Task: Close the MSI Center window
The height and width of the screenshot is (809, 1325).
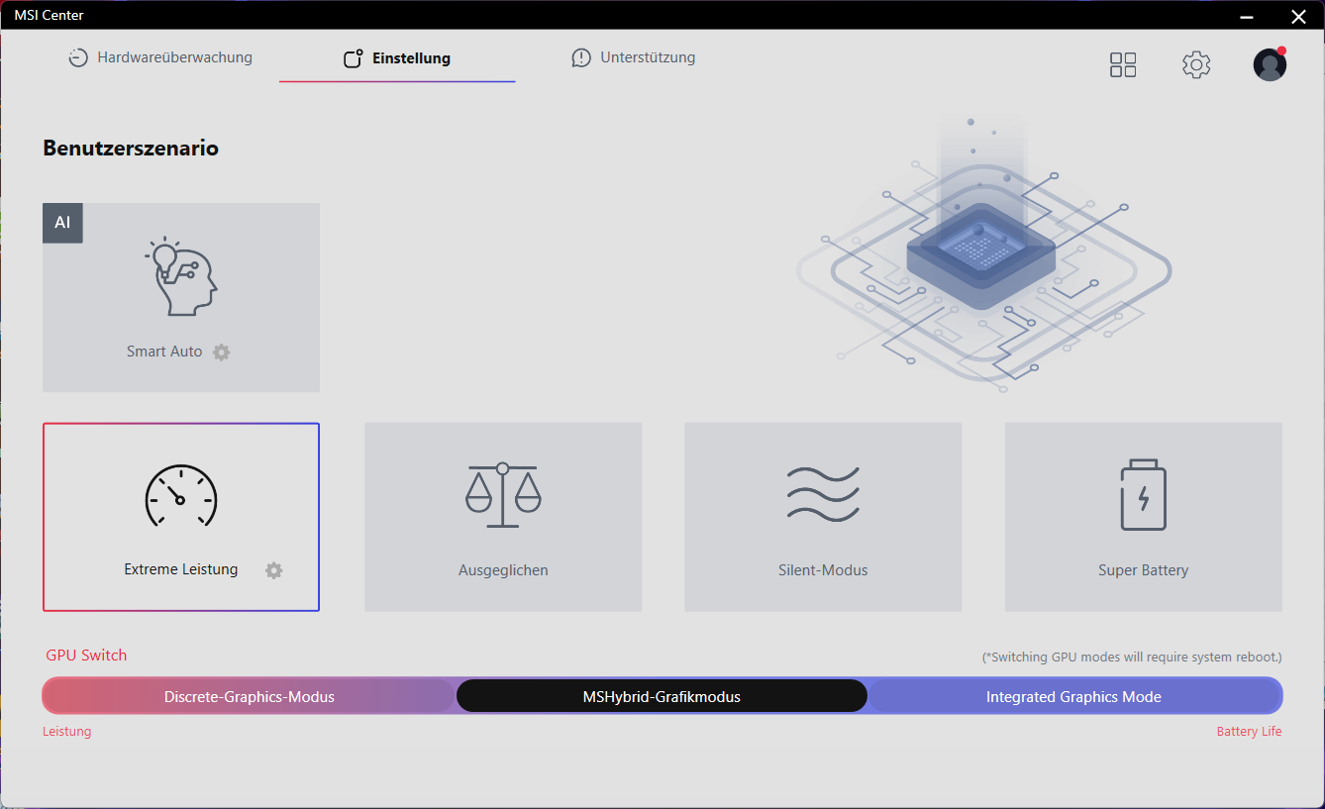Action: point(1299,15)
